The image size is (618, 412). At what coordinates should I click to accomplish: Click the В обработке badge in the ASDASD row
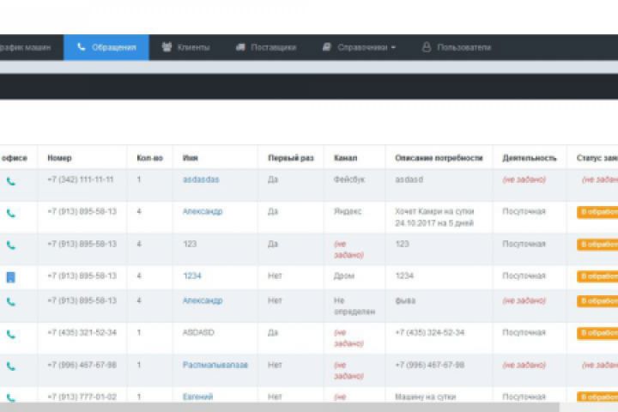click(597, 333)
